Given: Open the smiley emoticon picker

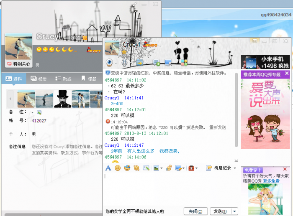Looking at the screenshot, I should click(118, 168).
